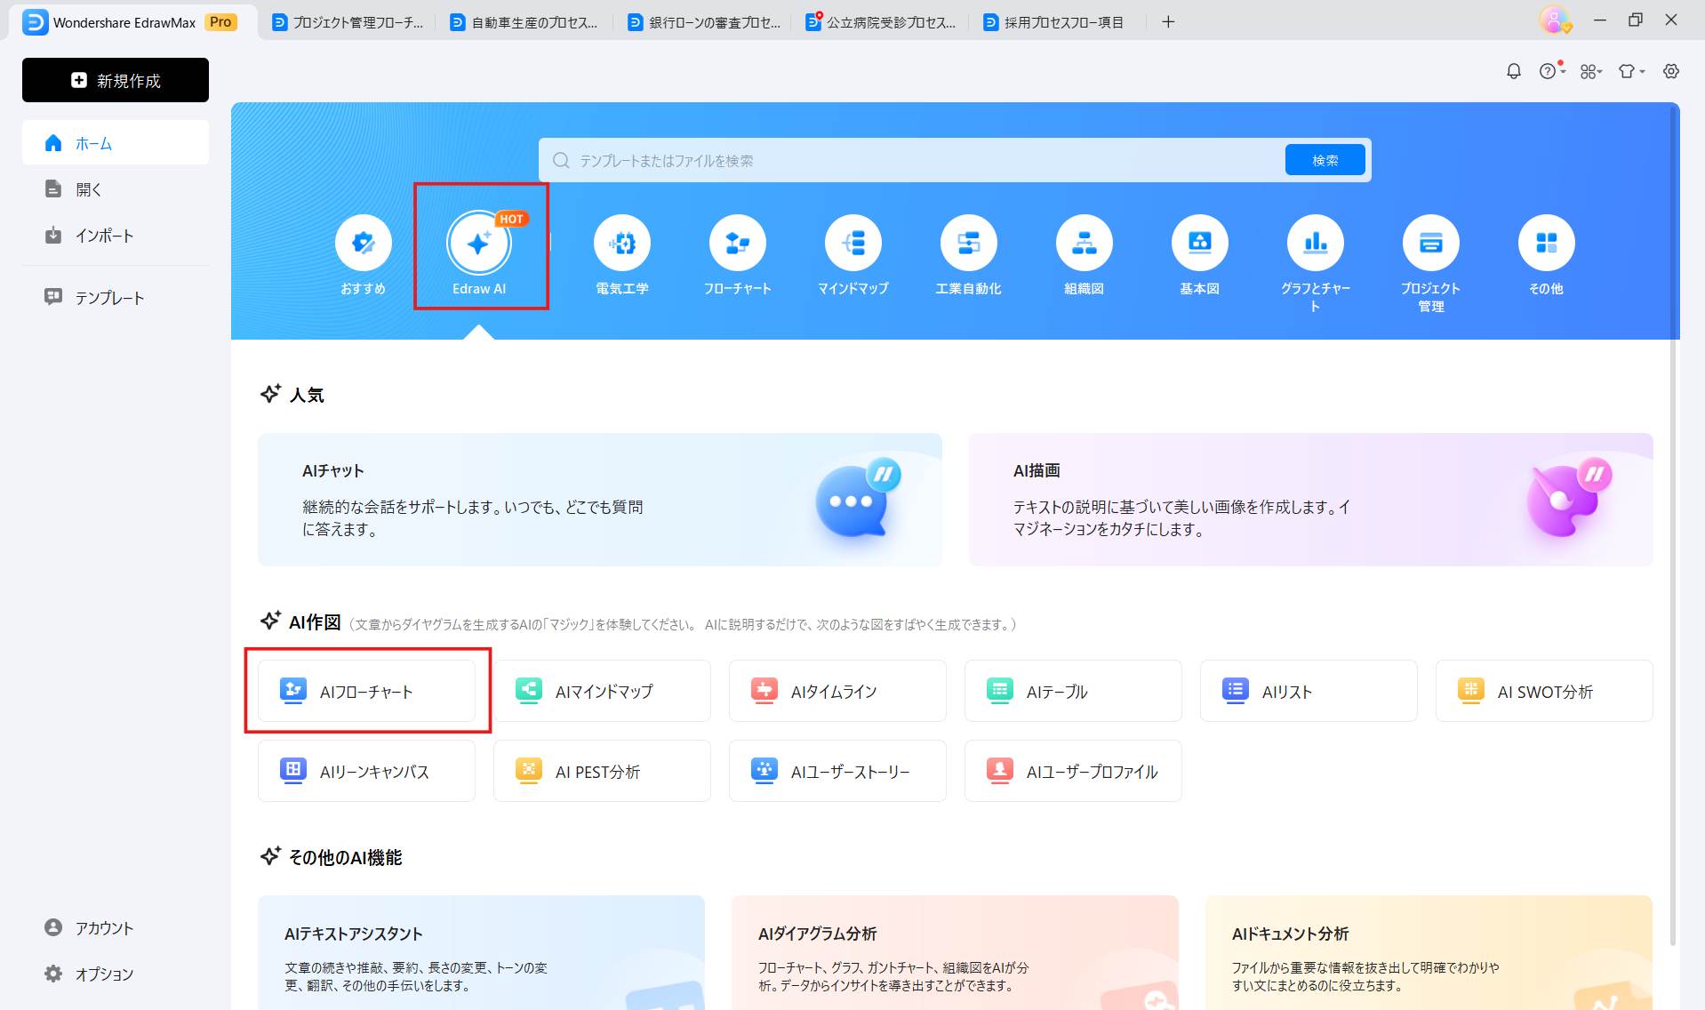Switch to 銀行ローンの審査プロセ... tab
This screenshot has width=1705, height=1010.
[x=703, y=22]
